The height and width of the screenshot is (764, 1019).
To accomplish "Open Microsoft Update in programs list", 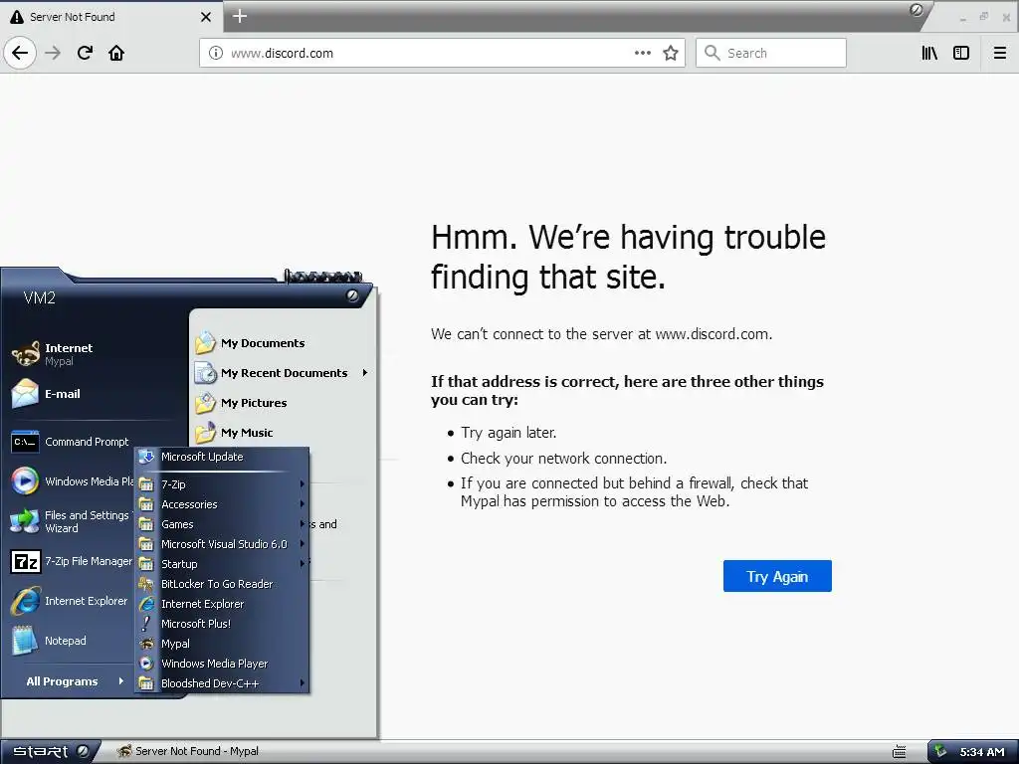I will (x=222, y=457).
